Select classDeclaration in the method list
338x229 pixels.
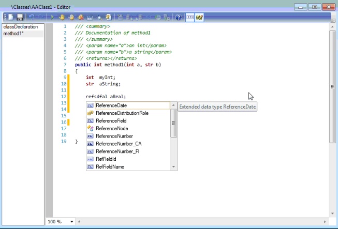point(21,27)
